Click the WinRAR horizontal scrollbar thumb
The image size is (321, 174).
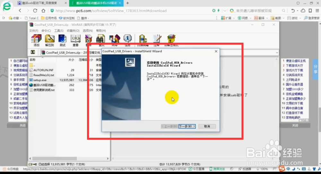pos(55,159)
